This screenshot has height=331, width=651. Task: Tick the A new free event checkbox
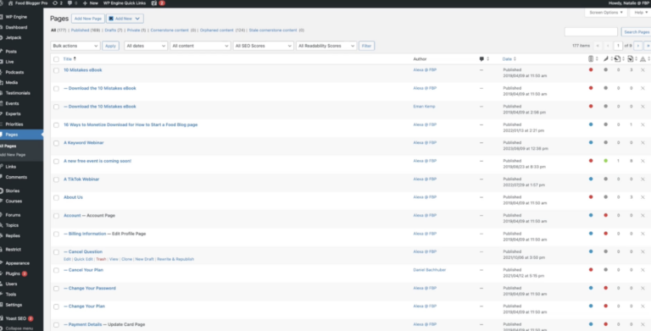(x=56, y=162)
